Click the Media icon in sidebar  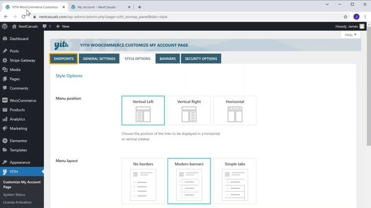coord(5,69)
